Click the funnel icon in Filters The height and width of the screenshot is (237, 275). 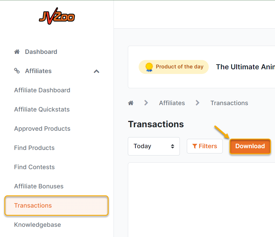[x=195, y=146]
